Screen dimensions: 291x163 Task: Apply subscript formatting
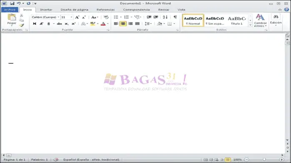pos(67,24)
